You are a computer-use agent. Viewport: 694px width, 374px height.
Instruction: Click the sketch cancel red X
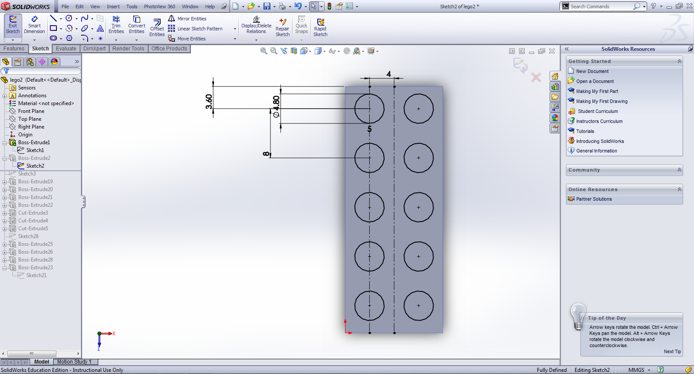pos(536,77)
